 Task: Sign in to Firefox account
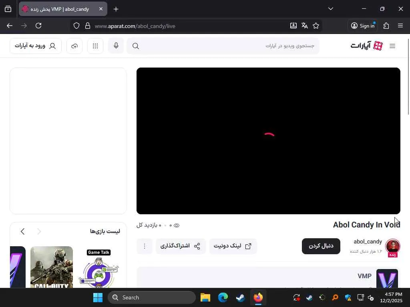point(363,26)
